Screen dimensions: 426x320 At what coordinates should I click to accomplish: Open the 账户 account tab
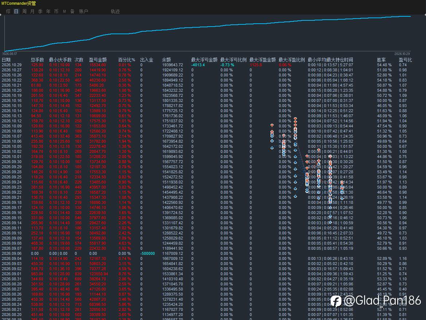(83, 11)
